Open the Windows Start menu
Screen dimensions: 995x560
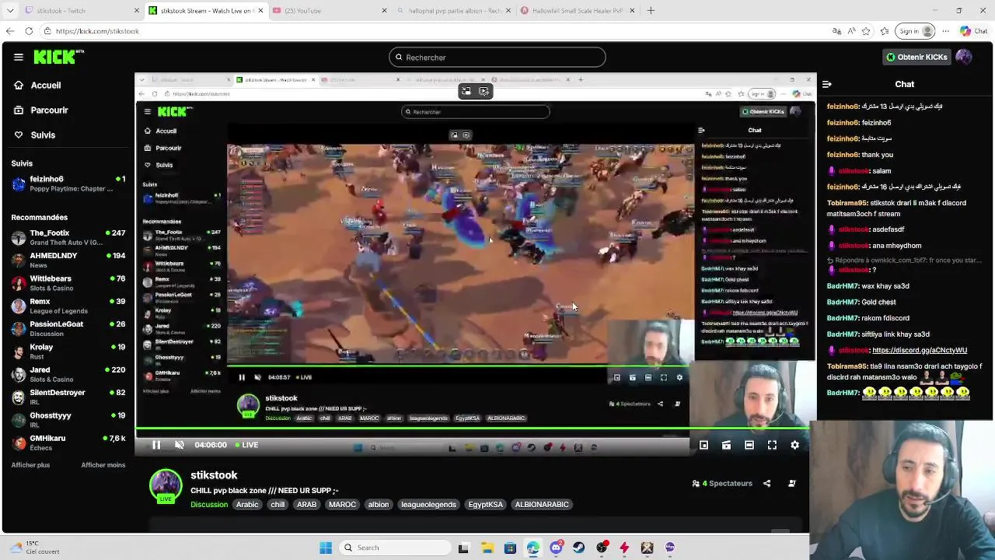(x=326, y=548)
